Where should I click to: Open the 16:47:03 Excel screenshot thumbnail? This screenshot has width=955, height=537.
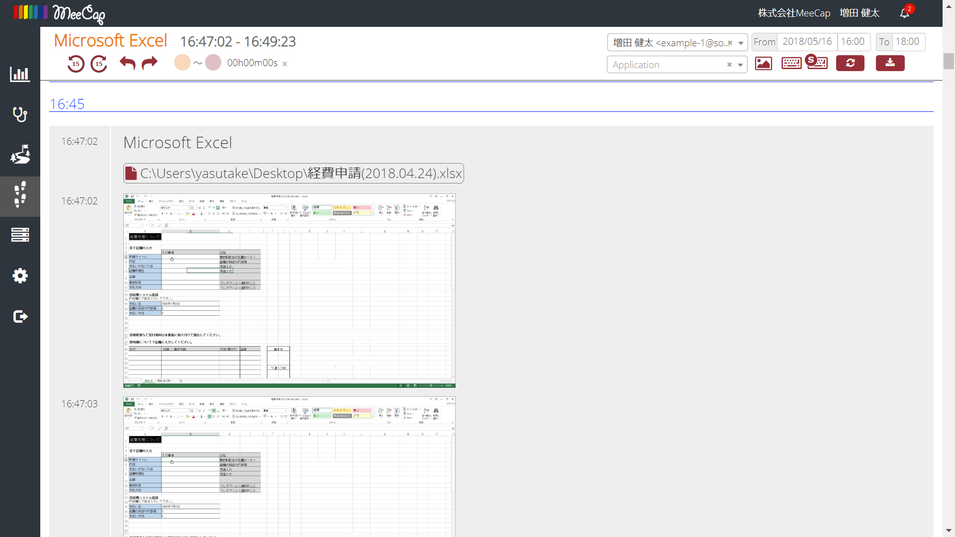[x=289, y=466]
